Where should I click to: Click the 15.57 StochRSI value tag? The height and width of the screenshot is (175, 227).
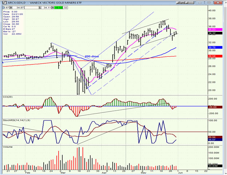(215, 140)
